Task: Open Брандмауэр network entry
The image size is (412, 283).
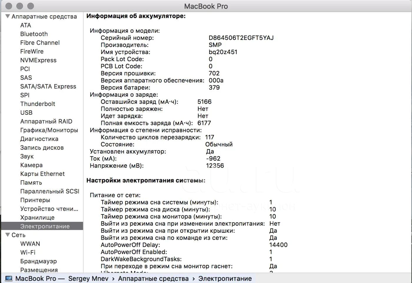Action: pyautogui.click(x=39, y=261)
